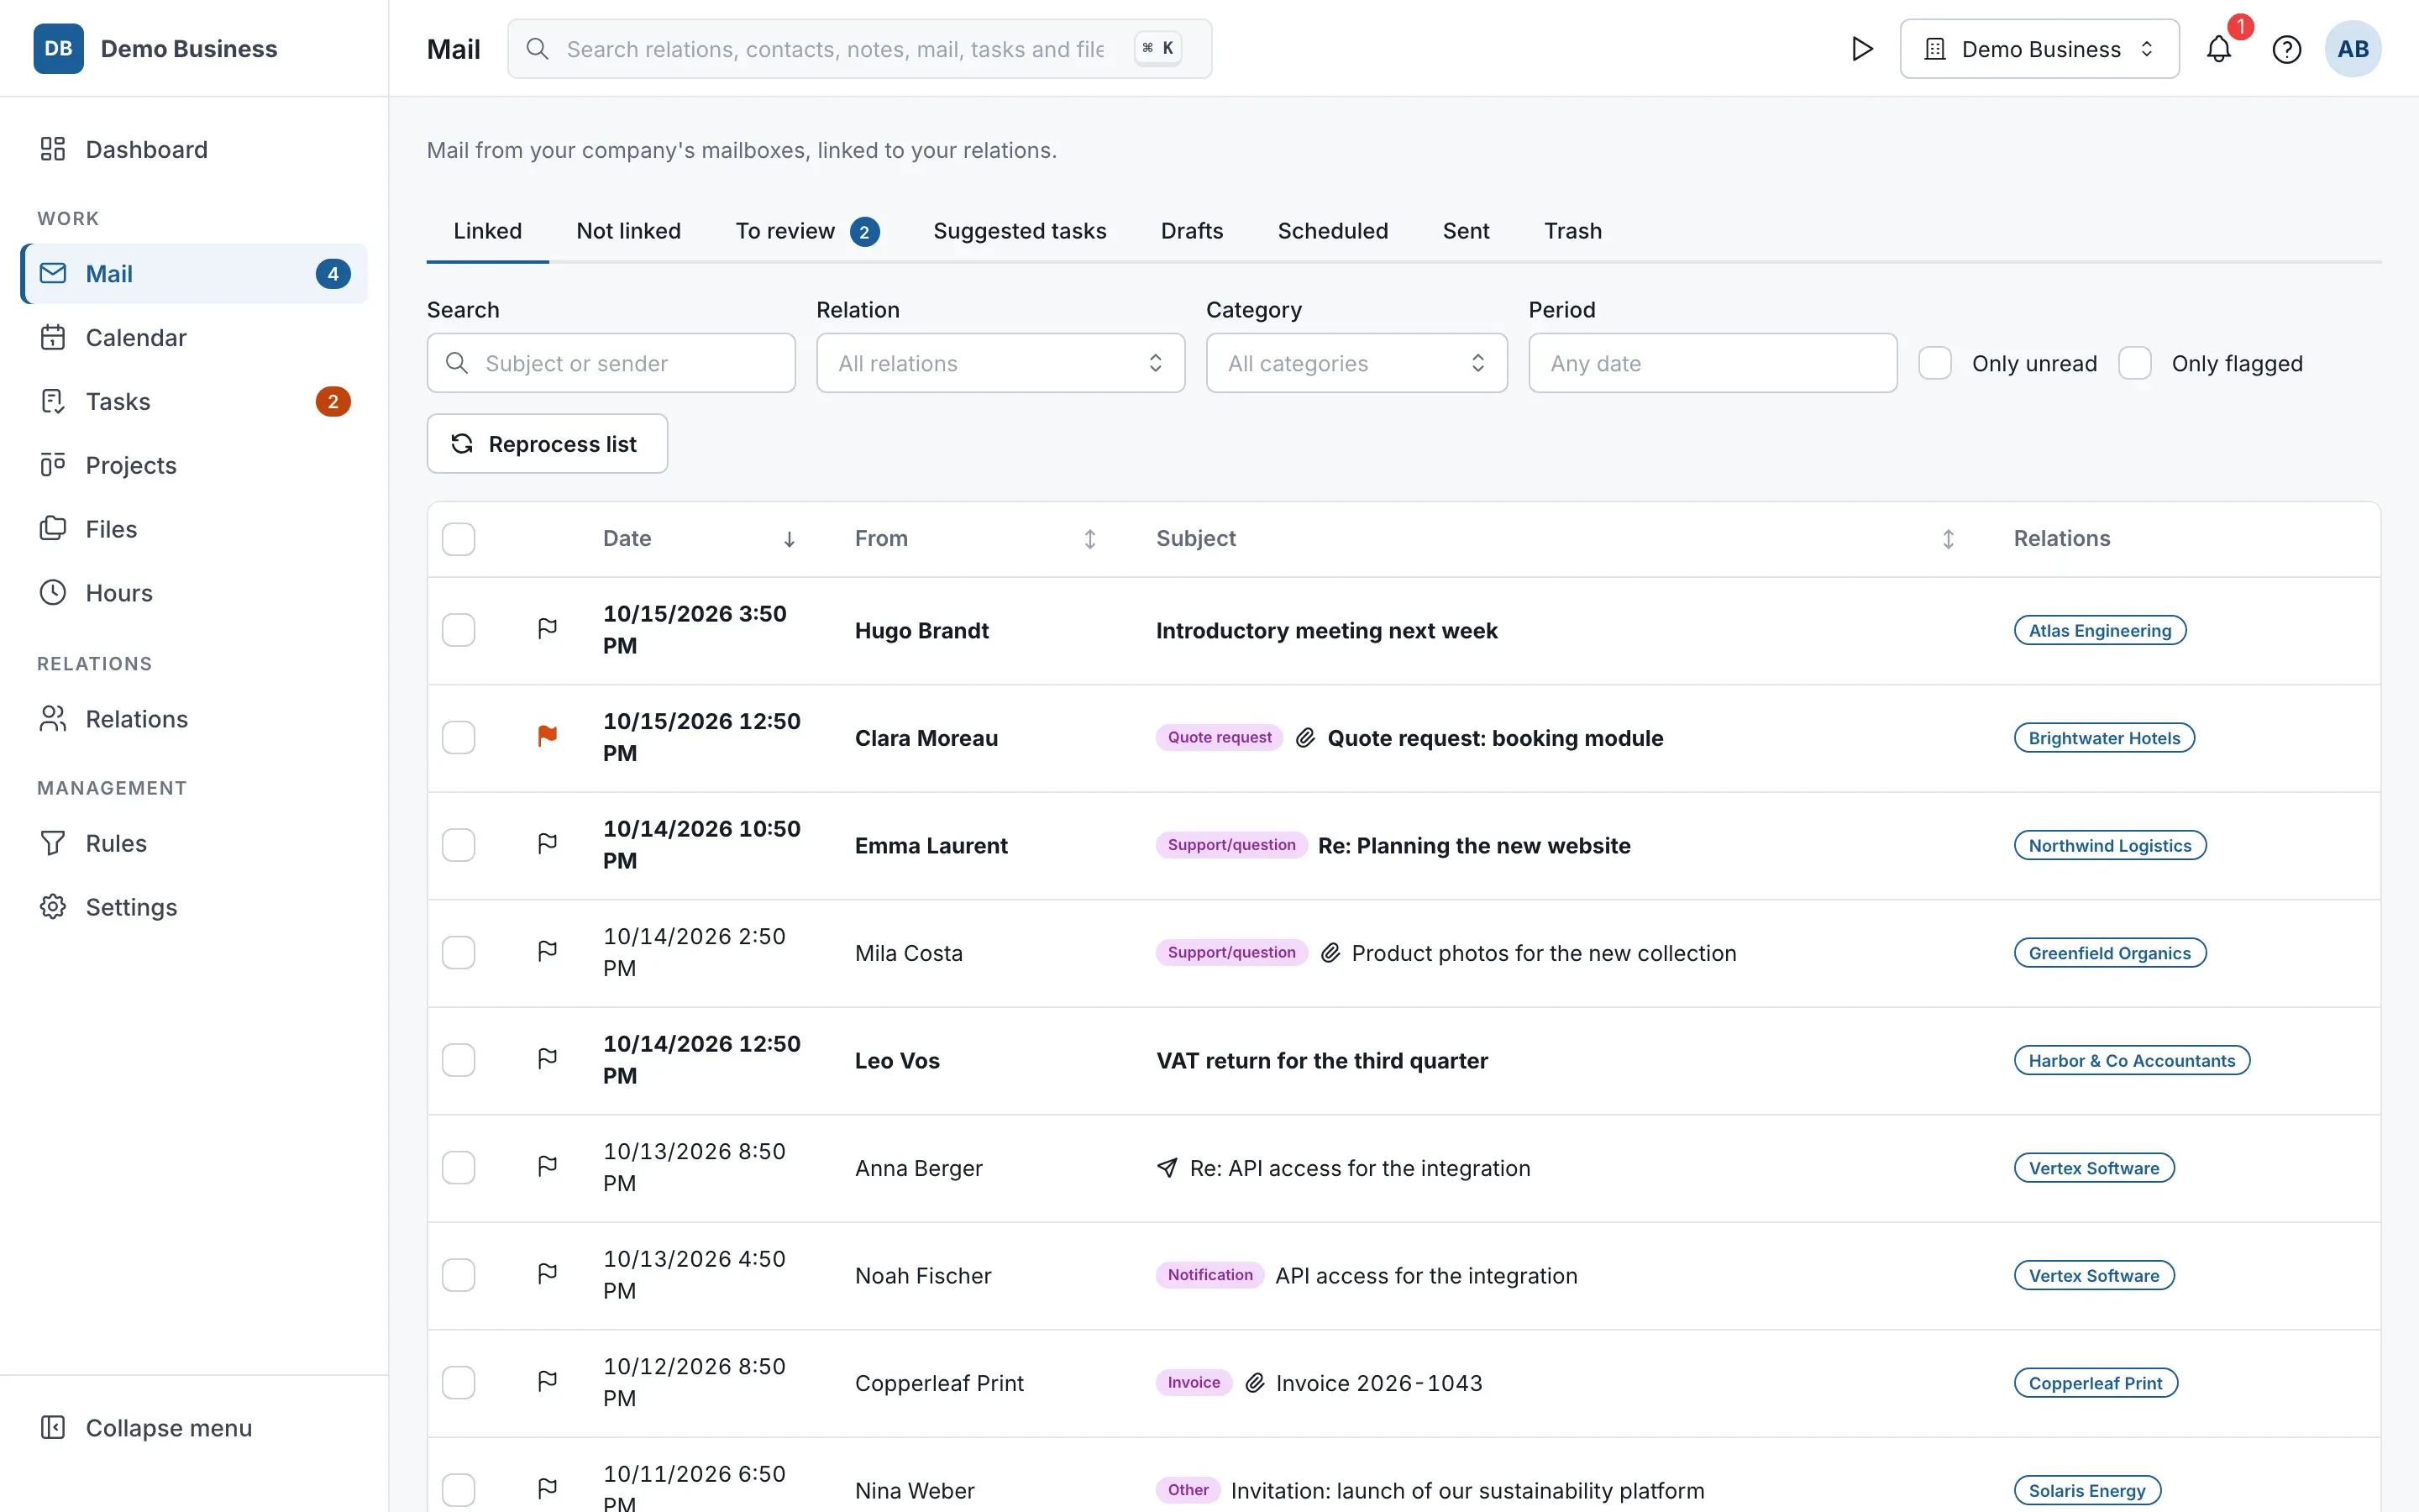Open the help question-mark icon
The image size is (2419, 1512).
(x=2286, y=49)
